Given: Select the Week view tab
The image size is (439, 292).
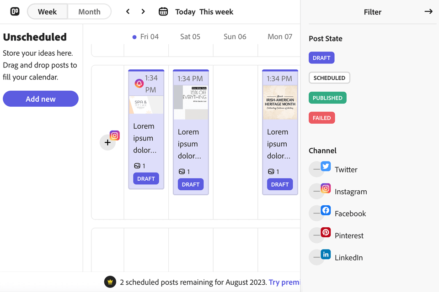Looking at the screenshot, I should (x=48, y=12).
